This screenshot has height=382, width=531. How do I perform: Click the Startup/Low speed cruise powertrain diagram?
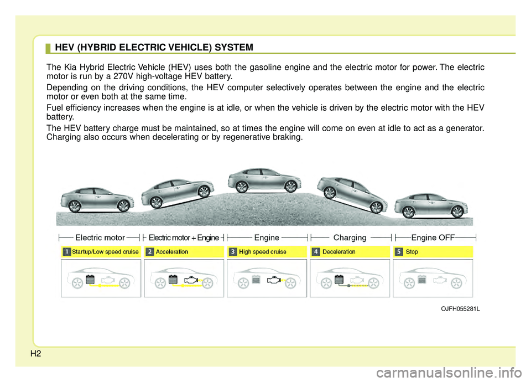coord(101,278)
